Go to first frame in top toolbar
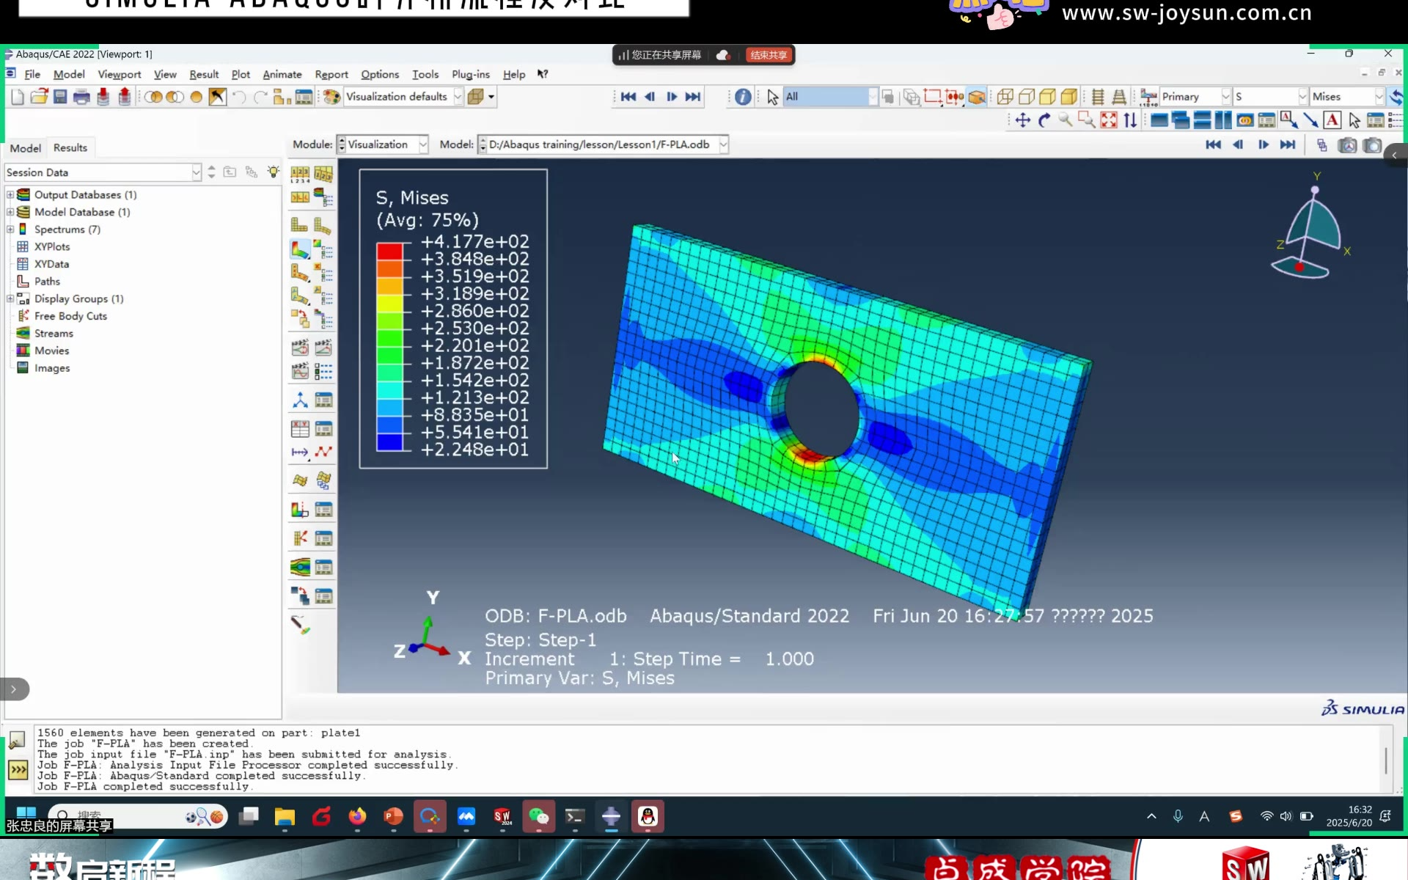The width and height of the screenshot is (1408, 880). click(628, 97)
